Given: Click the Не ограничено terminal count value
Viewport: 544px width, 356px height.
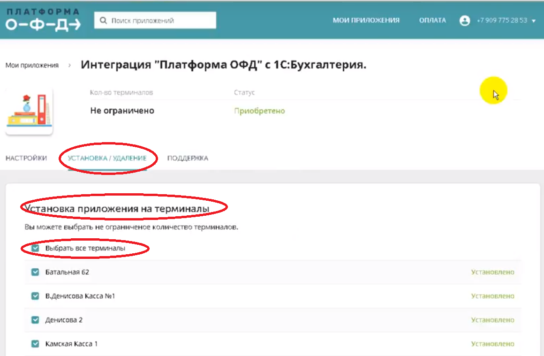Looking at the screenshot, I should pyautogui.click(x=122, y=111).
